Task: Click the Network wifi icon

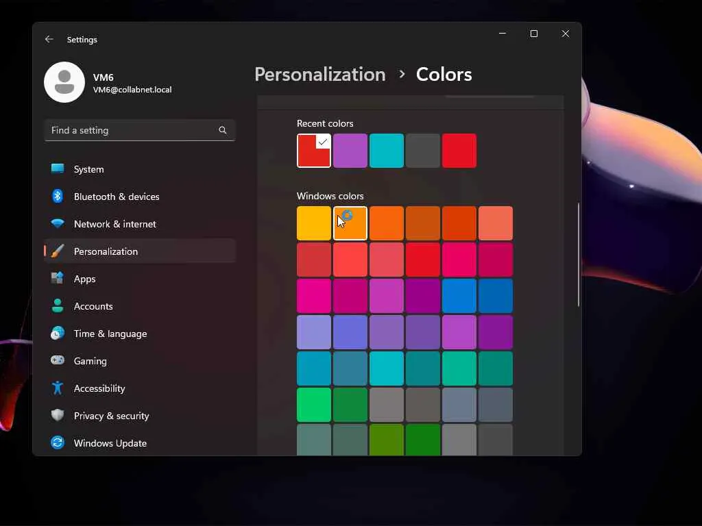Action: tap(58, 223)
